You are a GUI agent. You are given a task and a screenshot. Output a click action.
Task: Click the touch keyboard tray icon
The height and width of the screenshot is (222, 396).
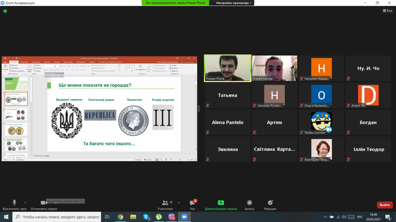[x=351, y=217]
